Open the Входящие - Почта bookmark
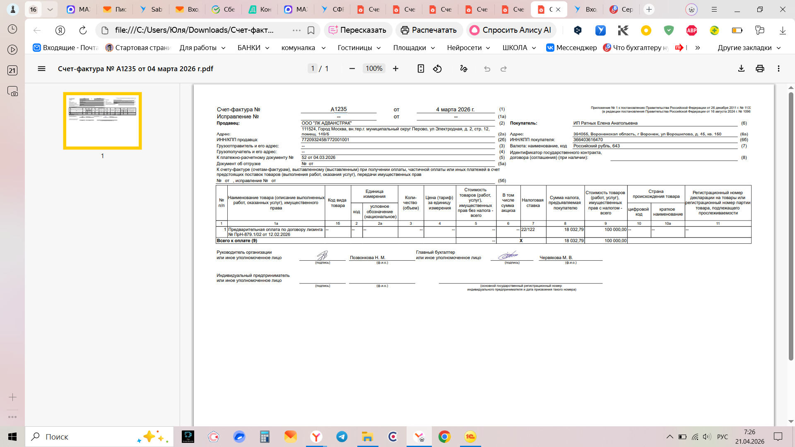 point(65,48)
